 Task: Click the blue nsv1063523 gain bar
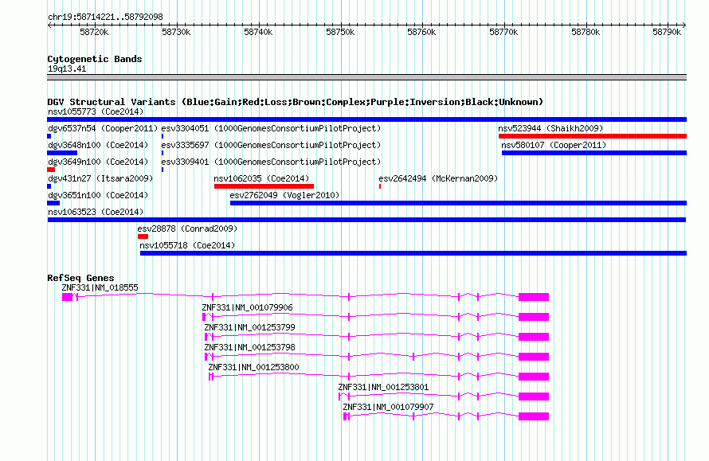pyautogui.click(x=366, y=220)
